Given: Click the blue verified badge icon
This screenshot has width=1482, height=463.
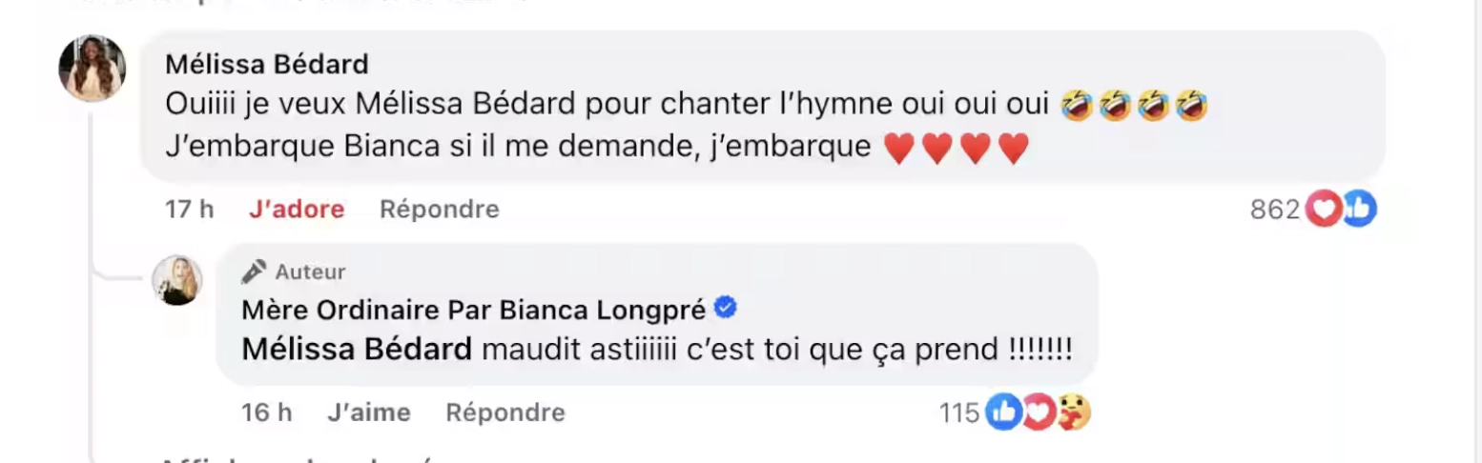Looking at the screenshot, I should (x=725, y=308).
